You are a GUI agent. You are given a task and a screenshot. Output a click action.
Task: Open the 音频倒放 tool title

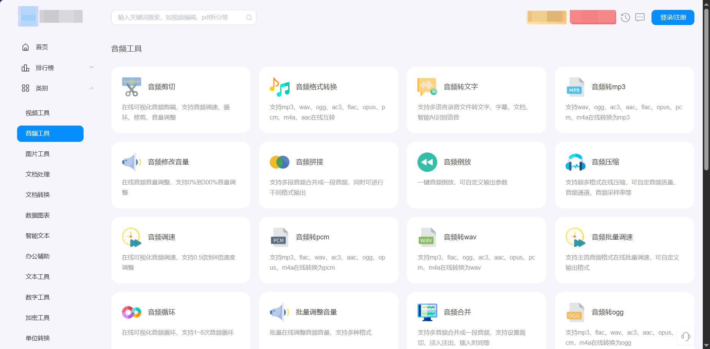[x=457, y=162]
